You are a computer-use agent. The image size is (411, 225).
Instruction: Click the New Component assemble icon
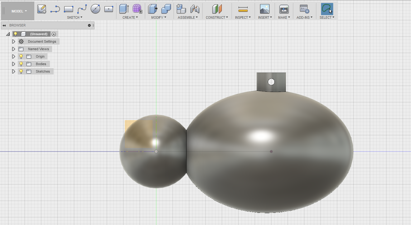(181, 9)
